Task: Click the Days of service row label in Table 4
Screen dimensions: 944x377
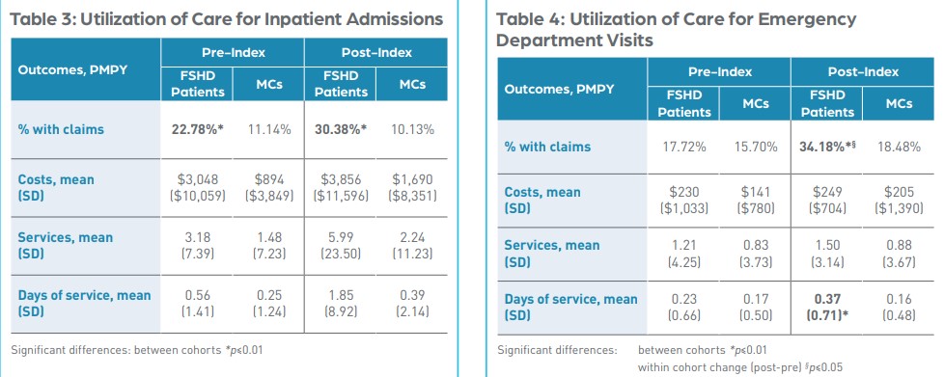Action: pos(570,307)
